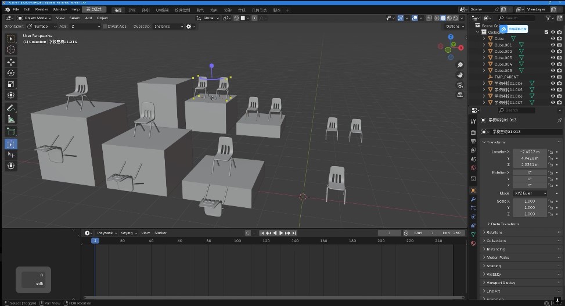This screenshot has width=565, height=306.
Task: Click frame 100 on the timeline ruler
Action: click(x=237, y=240)
